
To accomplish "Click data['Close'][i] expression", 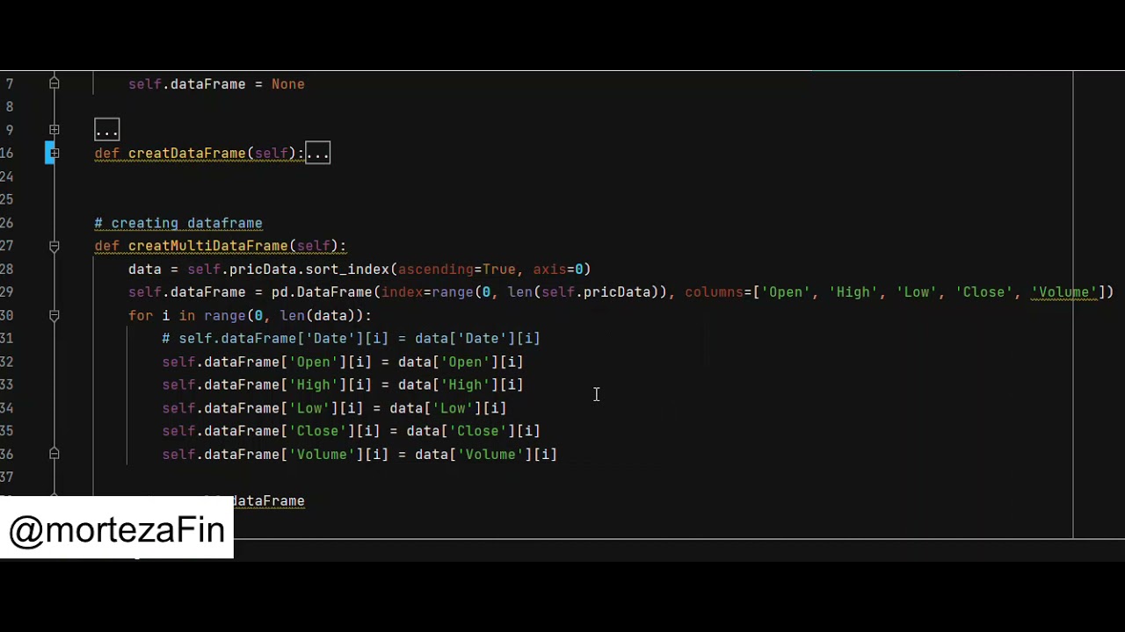I will pos(473,431).
